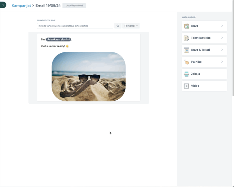The width and height of the screenshot is (234, 187).
Task: Open the Kampanjat breadcrumb link
Action: point(21,5)
